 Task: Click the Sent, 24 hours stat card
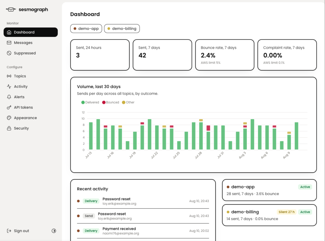[100, 55]
